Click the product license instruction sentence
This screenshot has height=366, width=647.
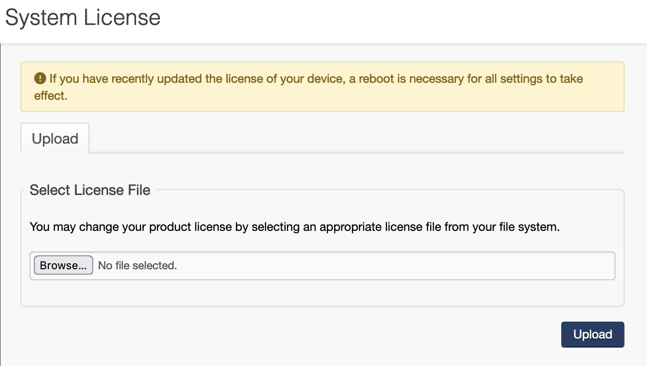pos(295,227)
